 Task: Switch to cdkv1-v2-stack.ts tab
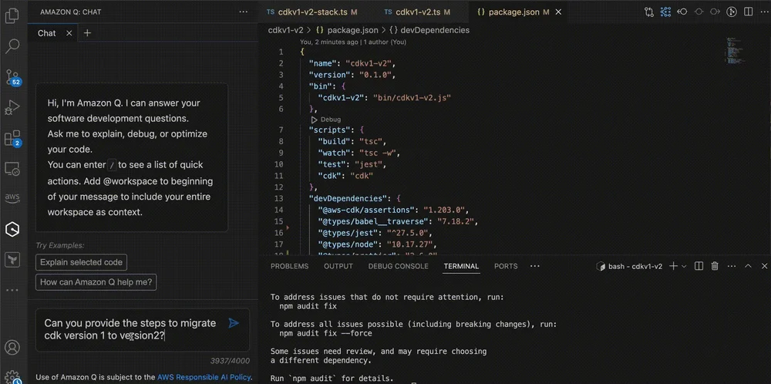point(311,12)
